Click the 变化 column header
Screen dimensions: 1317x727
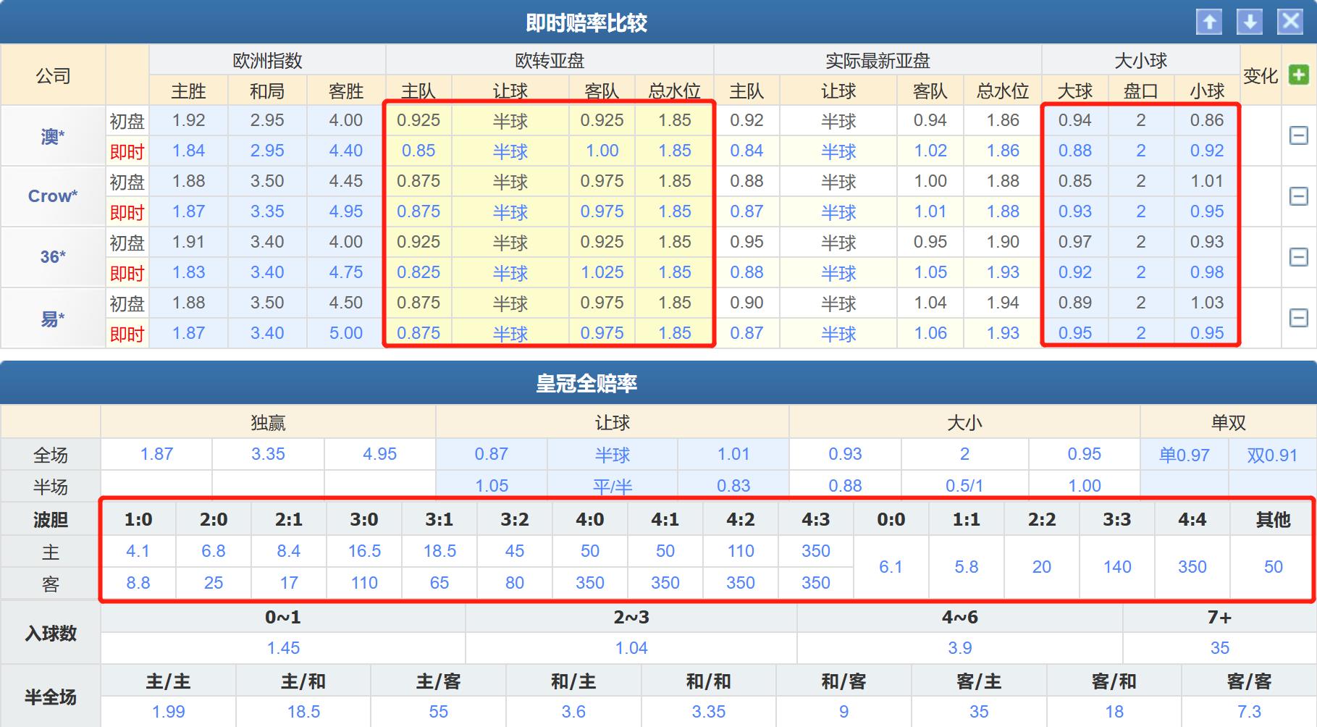pyautogui.click(x=1261, y=75)
